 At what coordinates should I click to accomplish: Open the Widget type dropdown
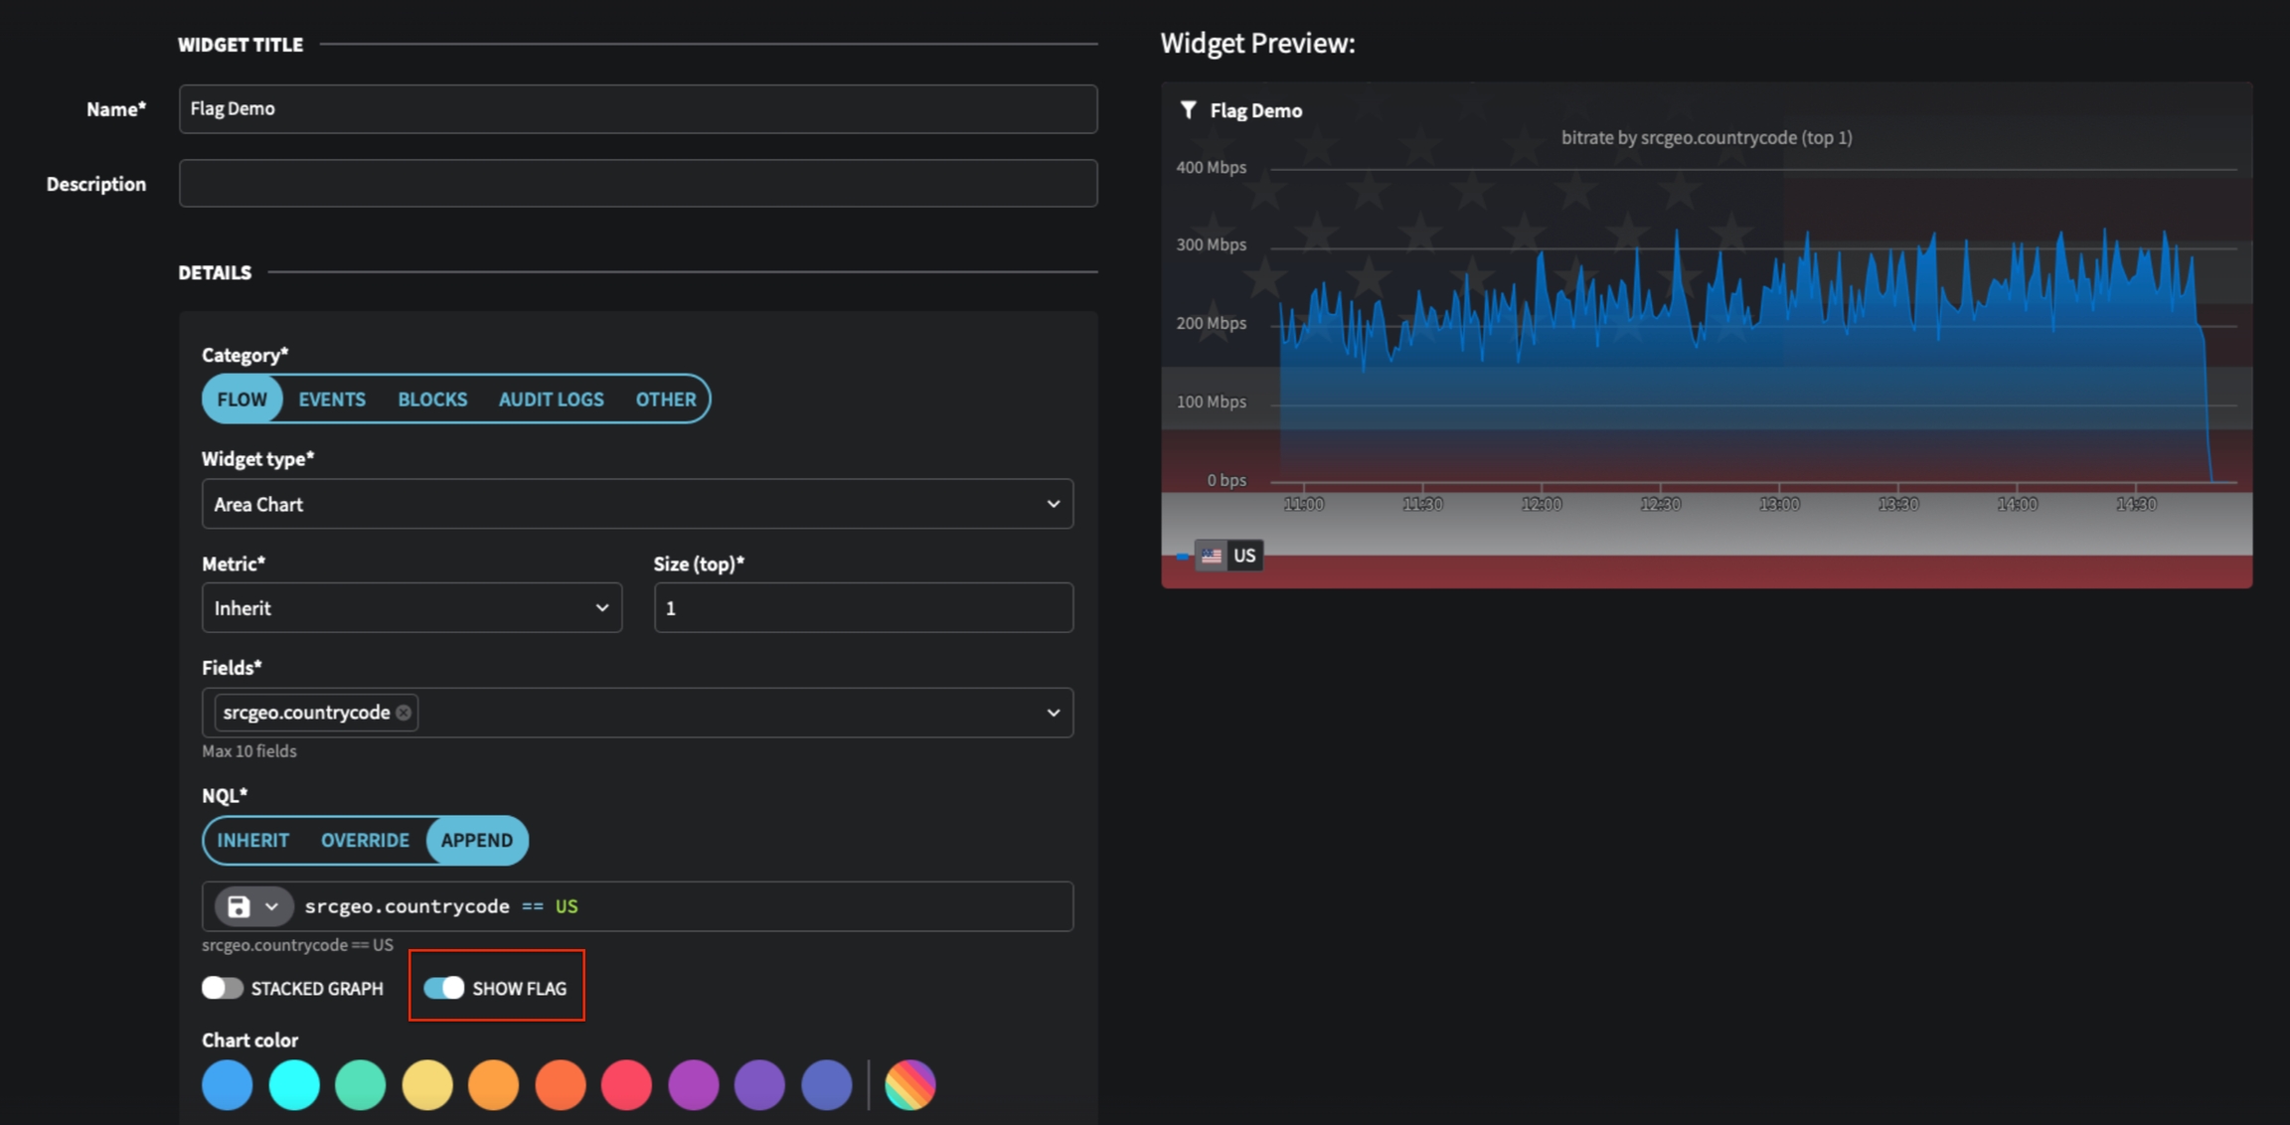(x=637, y=504)
